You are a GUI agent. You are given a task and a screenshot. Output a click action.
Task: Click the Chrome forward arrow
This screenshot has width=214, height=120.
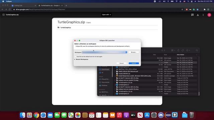point(6,10)
